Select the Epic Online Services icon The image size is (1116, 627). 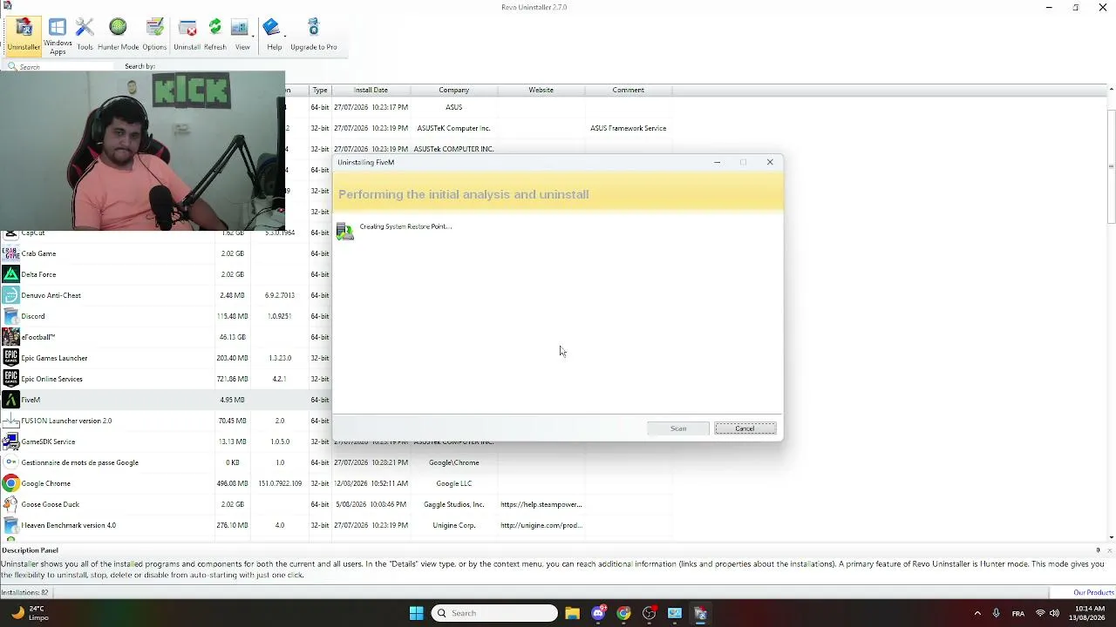click(x=10, y=379)
